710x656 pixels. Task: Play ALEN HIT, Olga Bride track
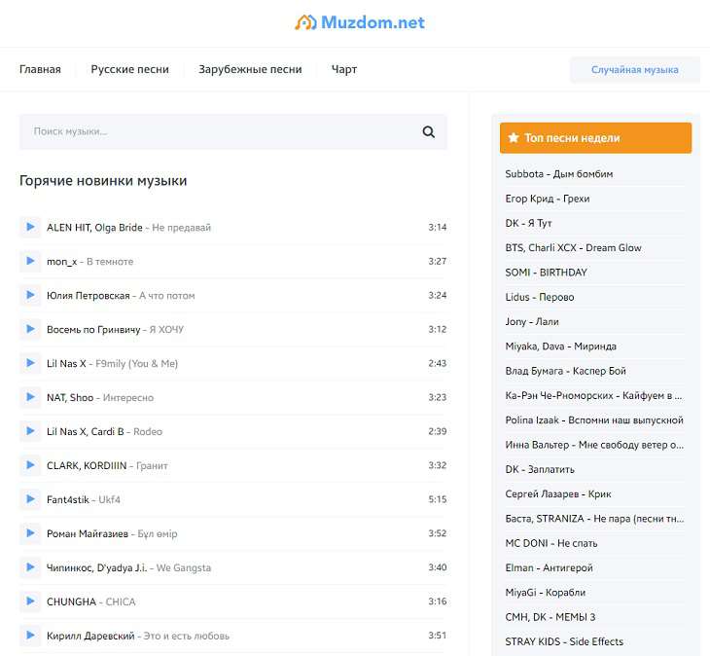[30, 228]
